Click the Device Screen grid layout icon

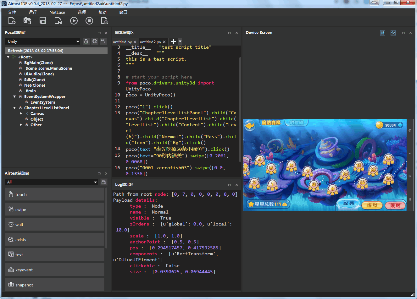tap(383, 33)
